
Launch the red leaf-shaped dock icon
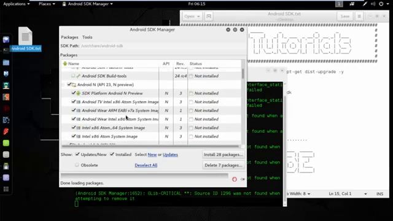pyautogui.click(x=6, y=131)
